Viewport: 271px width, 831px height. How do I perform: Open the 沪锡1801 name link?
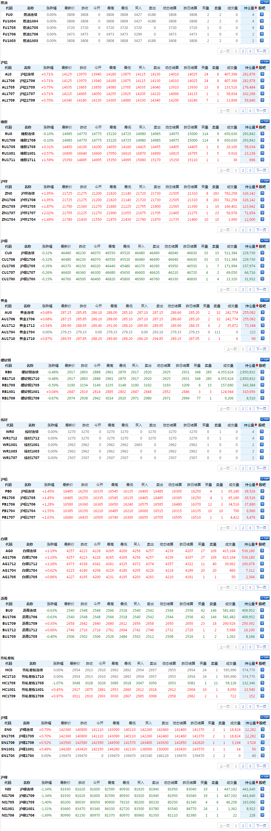26,749
